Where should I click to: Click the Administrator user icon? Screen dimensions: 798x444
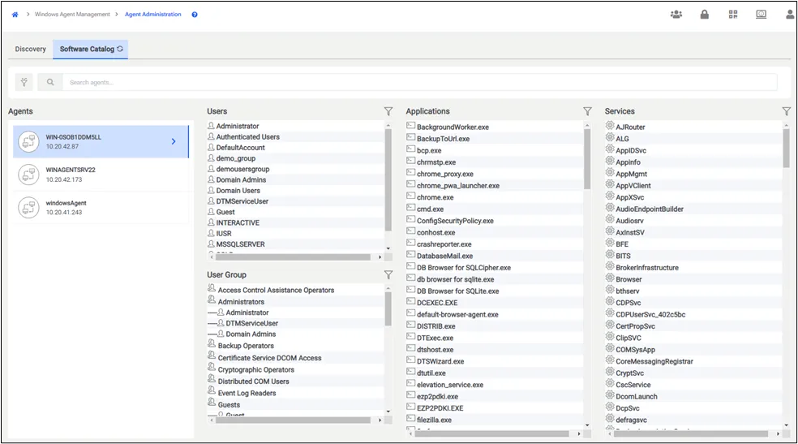[211, 125]
